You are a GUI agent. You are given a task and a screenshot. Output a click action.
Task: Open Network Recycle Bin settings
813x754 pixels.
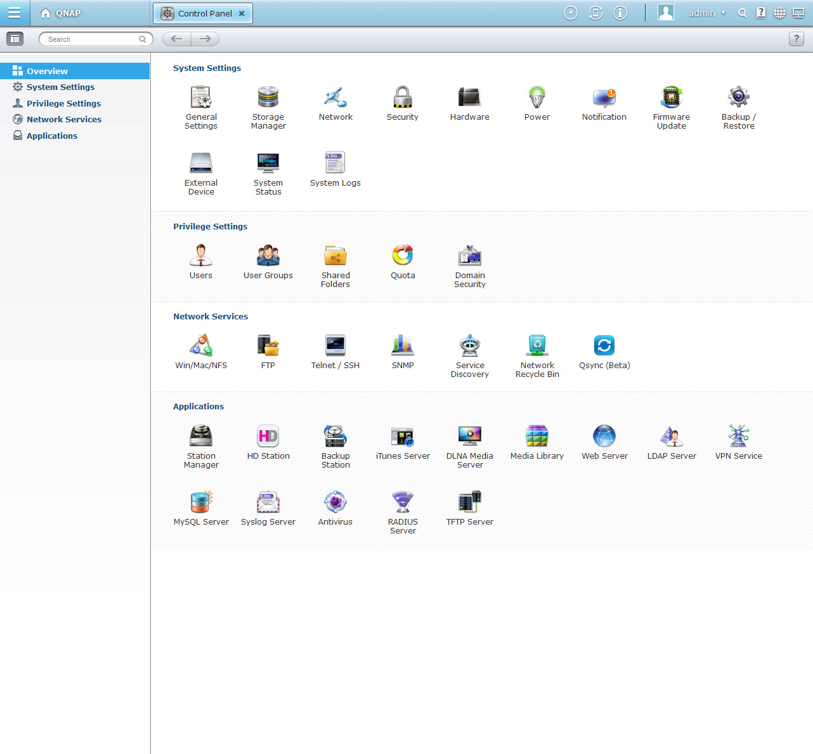[537, 346]
